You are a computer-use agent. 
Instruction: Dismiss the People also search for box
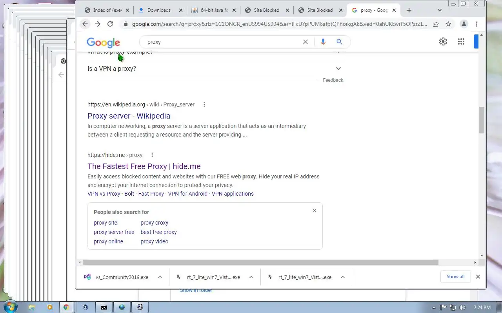pos(315,210)
